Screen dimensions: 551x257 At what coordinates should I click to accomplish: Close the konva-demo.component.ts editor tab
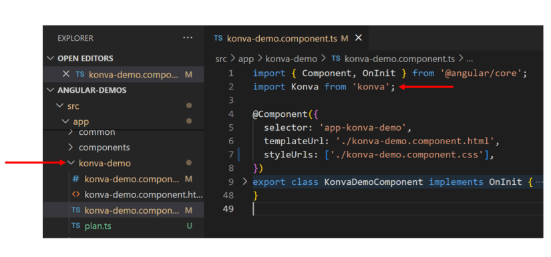click(359, 38)
